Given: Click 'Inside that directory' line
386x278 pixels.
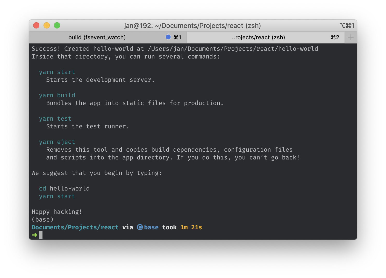Looking at the screenshot, I should [126, 56].
